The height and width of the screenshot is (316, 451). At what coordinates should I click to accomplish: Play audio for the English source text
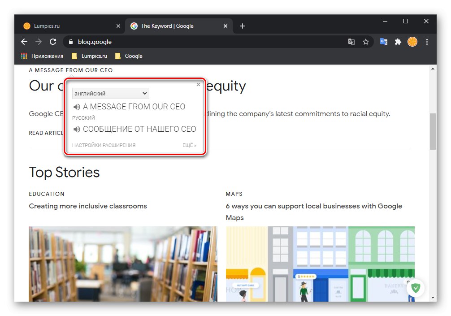pos(77,107)
